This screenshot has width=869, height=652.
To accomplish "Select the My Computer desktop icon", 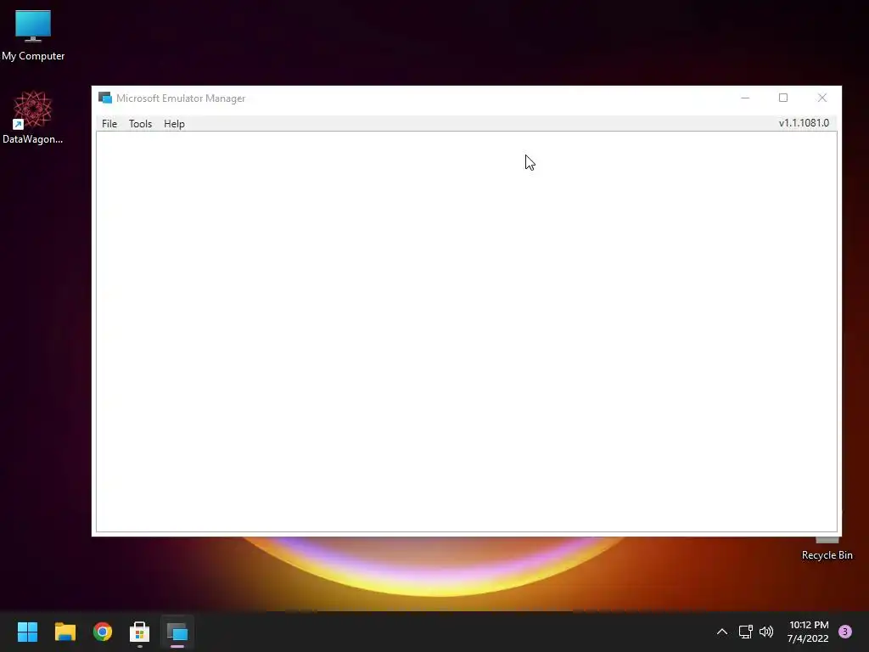I will click(x=33, y=36).
